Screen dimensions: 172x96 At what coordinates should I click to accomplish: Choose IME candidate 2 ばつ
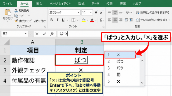coord(122,61)
